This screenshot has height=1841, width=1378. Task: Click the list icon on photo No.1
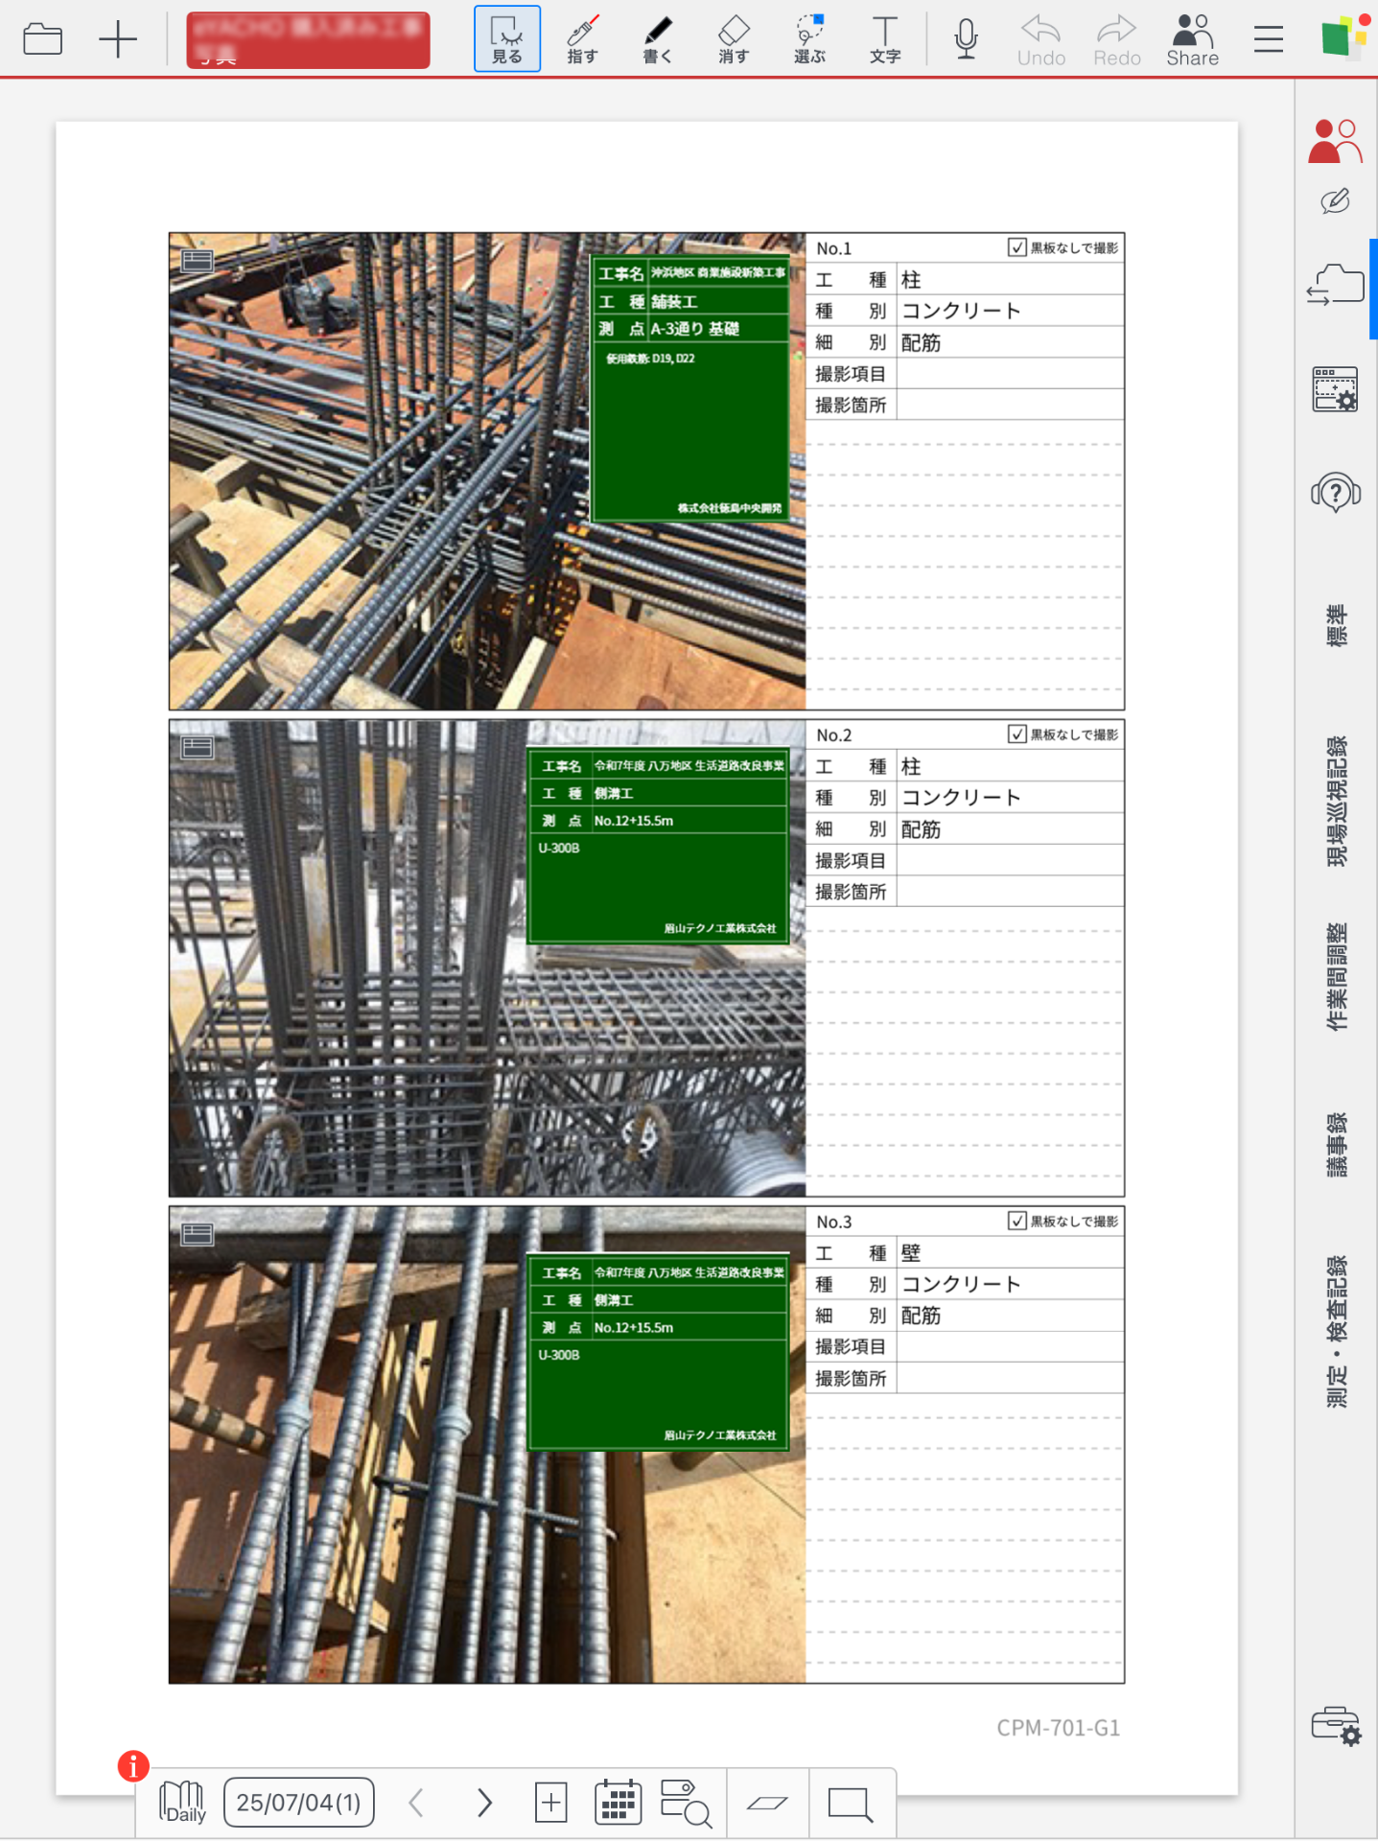click(x=198, y=260)
